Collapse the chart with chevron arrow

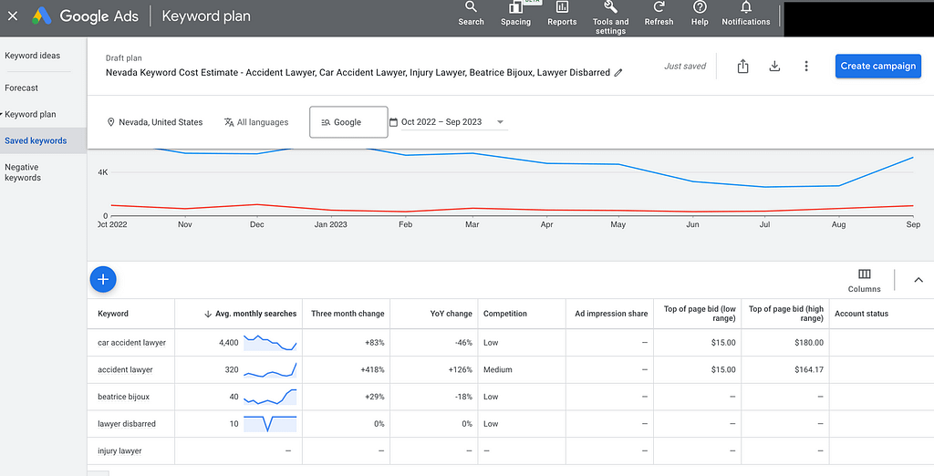click(x=918, y=279)
